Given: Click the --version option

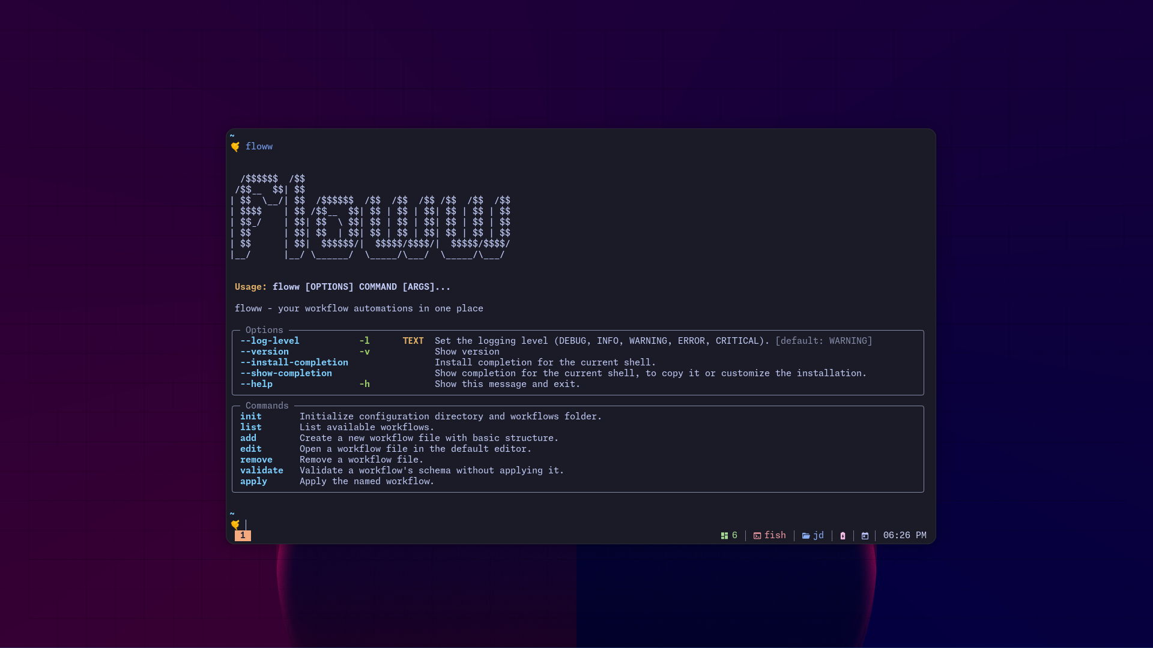Looking at the screenshot, I should (x=264, y=352).
